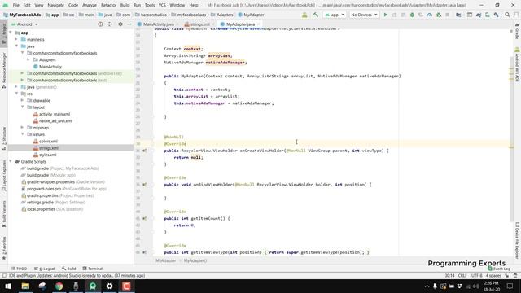
Task: Click the UTF-8 encoding in status bar
Action: click(x=476, y=276)
